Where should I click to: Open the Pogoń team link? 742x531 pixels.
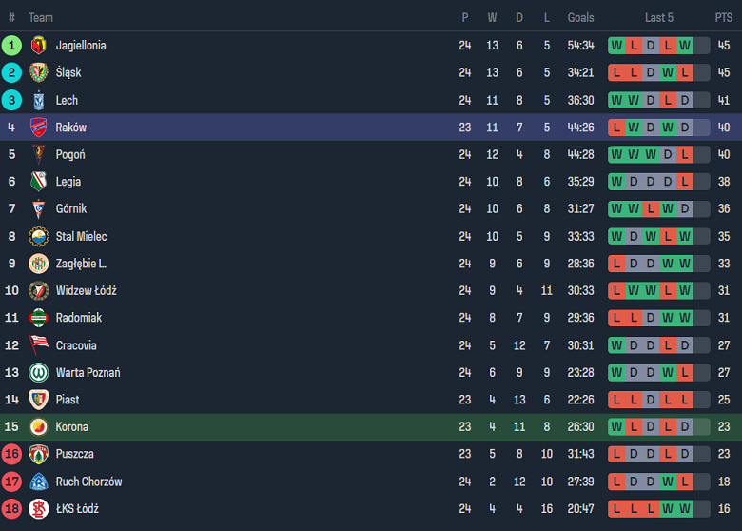click(x=69, y=154)
